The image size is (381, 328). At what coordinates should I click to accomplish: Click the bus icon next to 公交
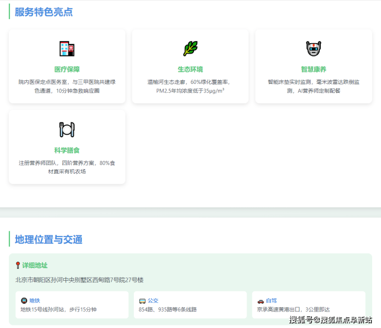click(x=142, y=301)
